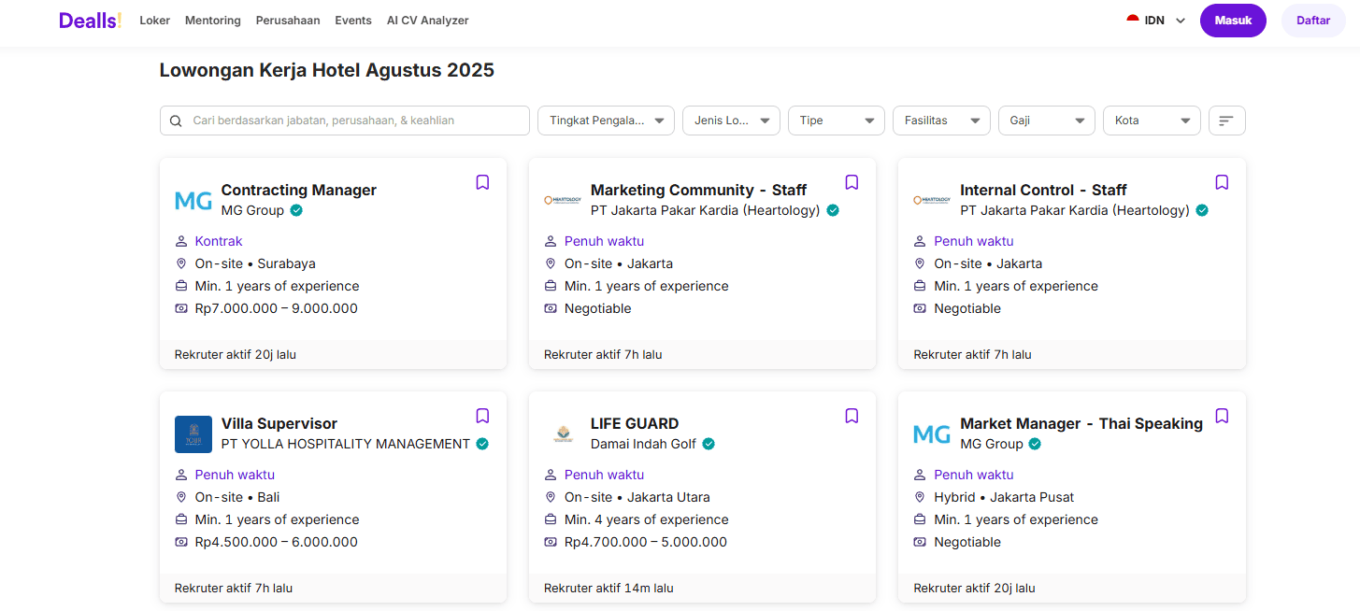
Task: Click the location pin beside Hybrid Jakarta Pusat
Action: coord(920,497)
